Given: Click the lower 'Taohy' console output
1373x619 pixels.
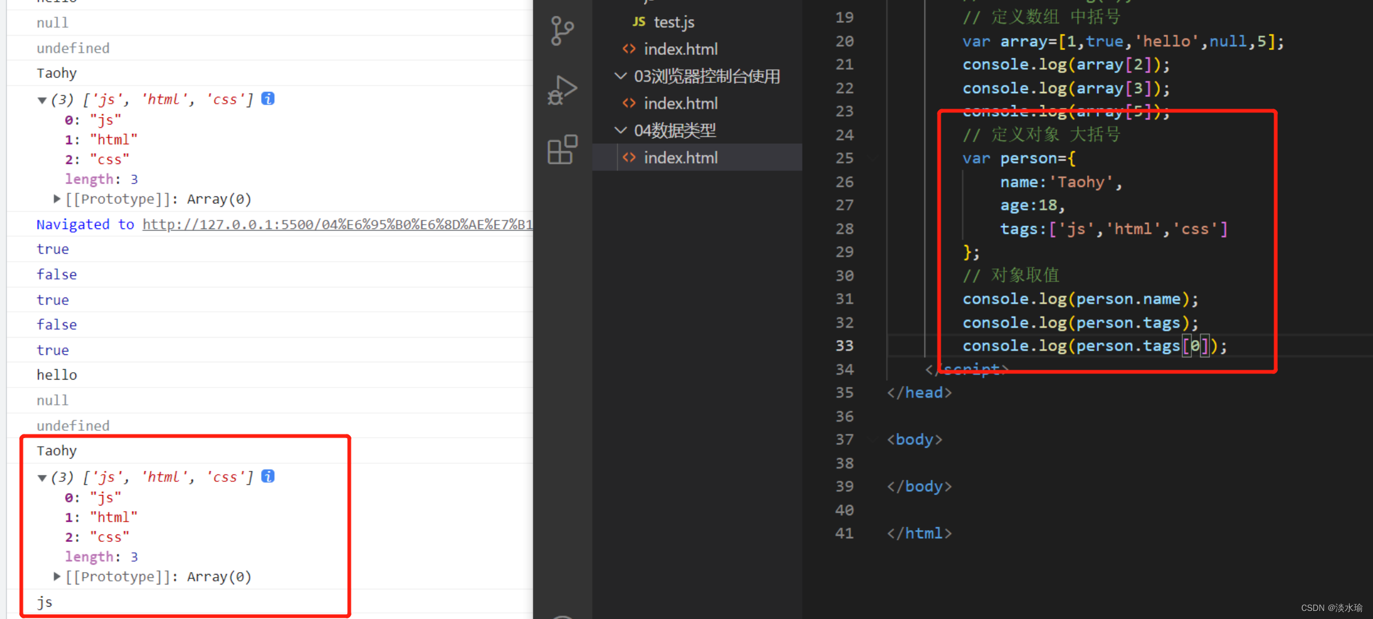Looking at the screenshot, I should pyautogui.click(x=57, y=451).
